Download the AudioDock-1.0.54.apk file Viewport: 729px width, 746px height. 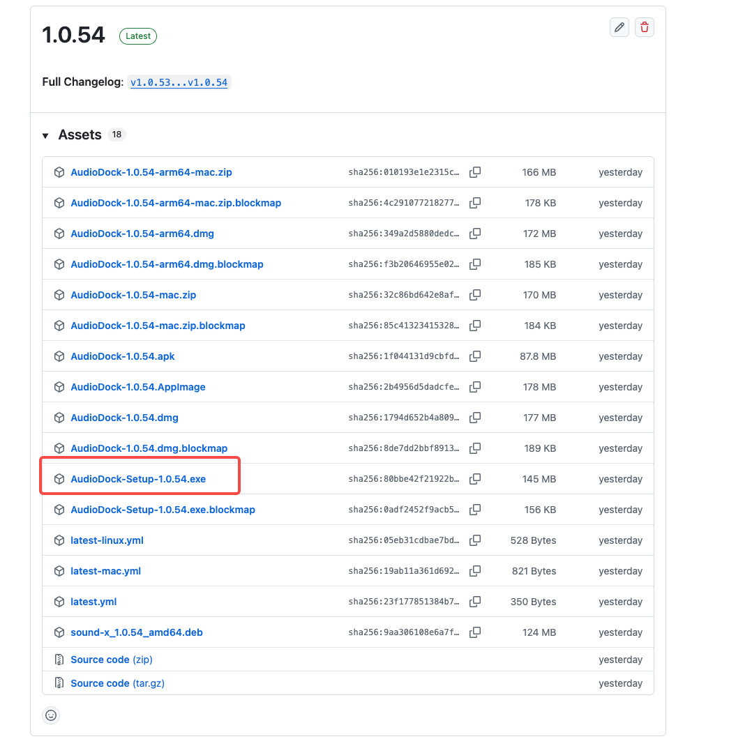click(x=123, y=356)
